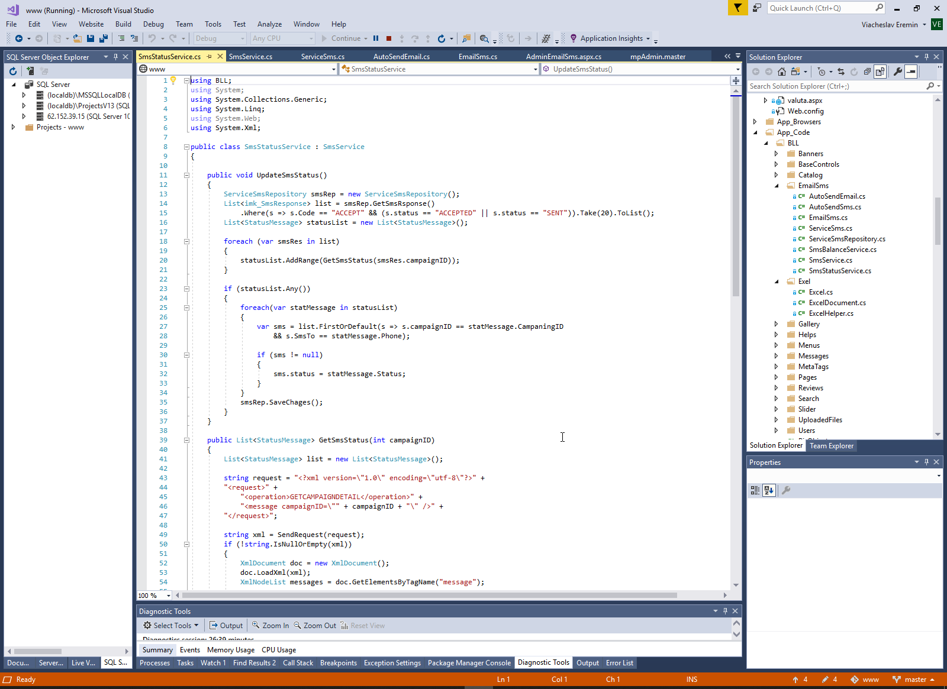947x689 pixels.
Task: Click in the Quick Launch search box
Action: pos(826,8)
